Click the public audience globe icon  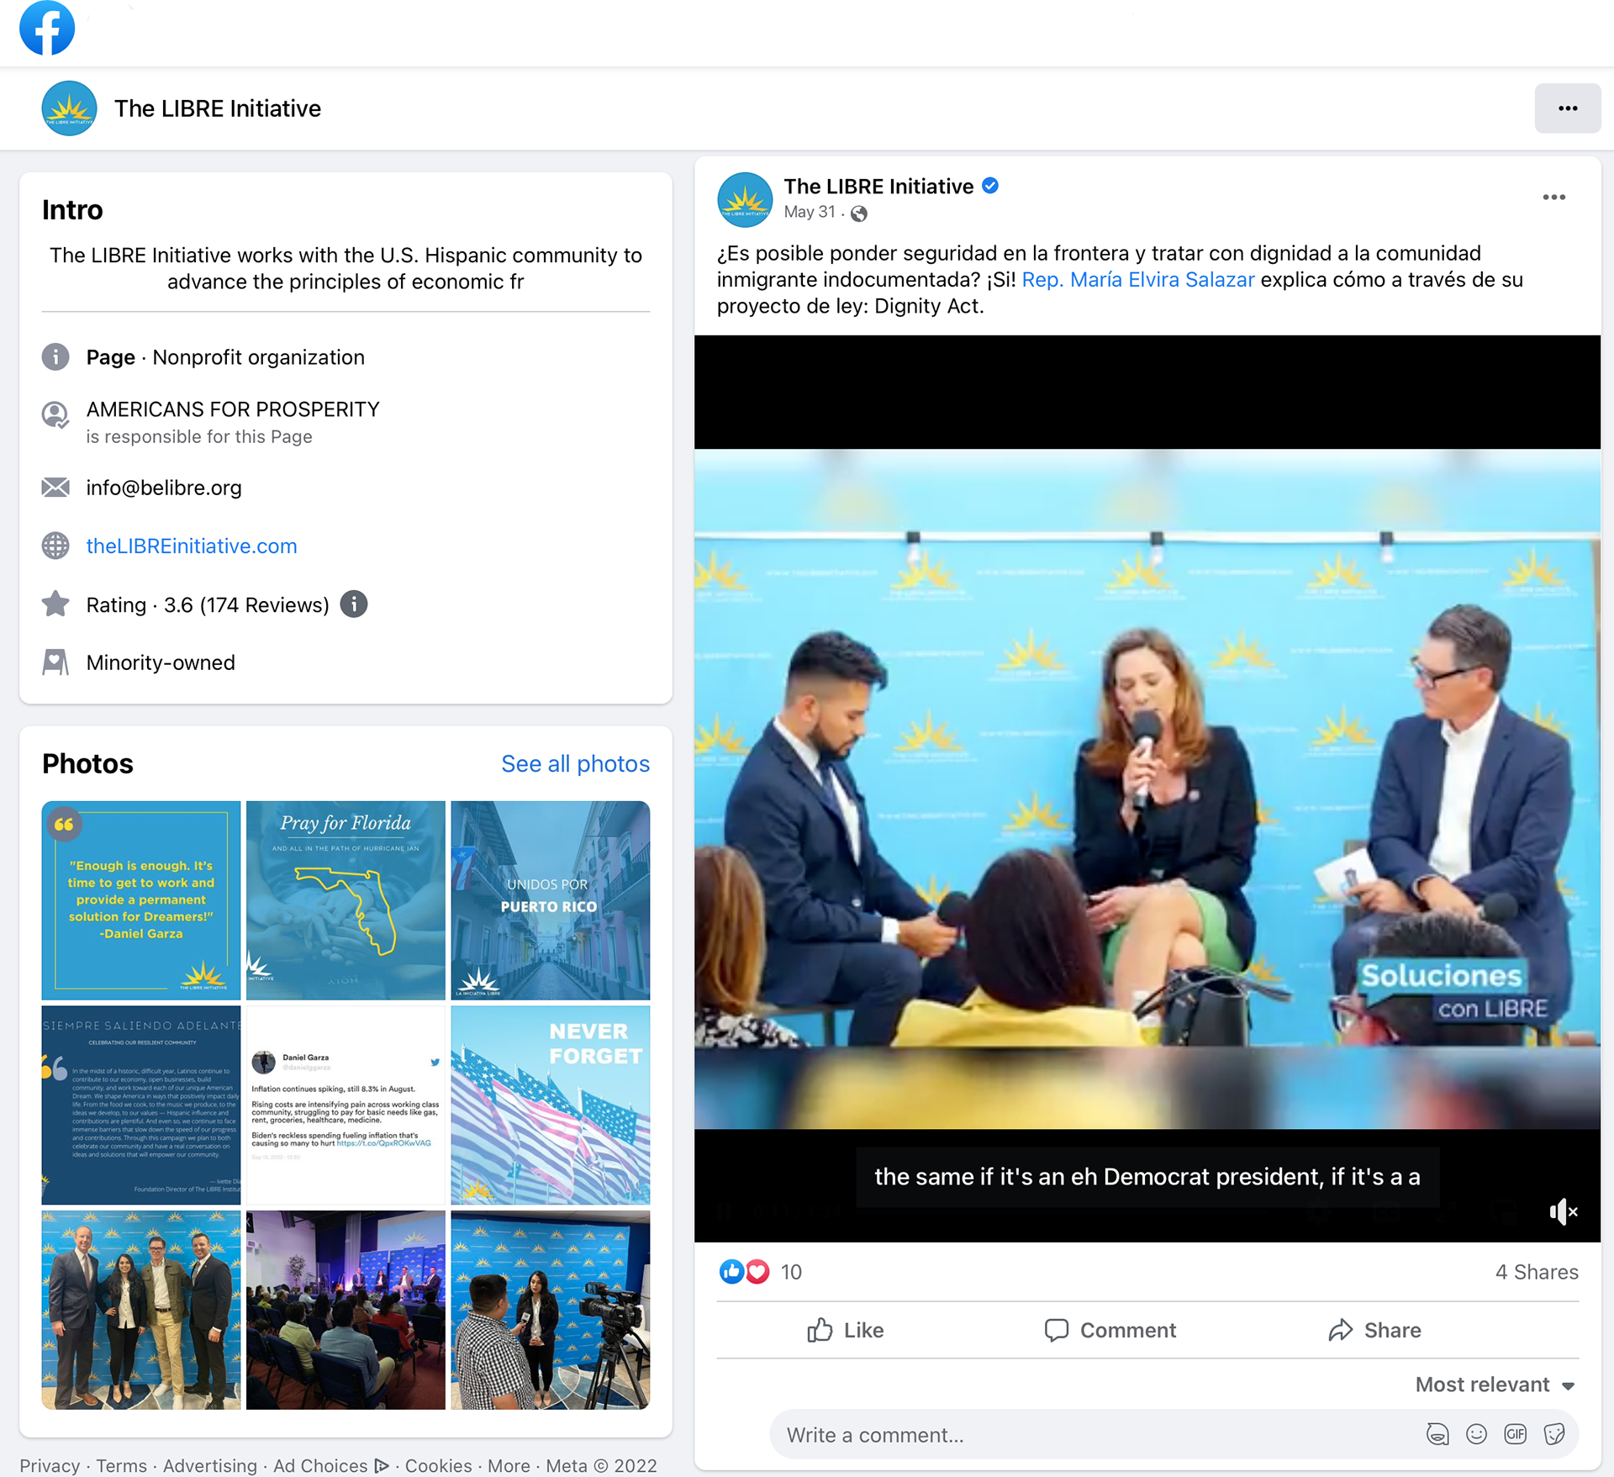pyautogui.click(x=858, y=214)
